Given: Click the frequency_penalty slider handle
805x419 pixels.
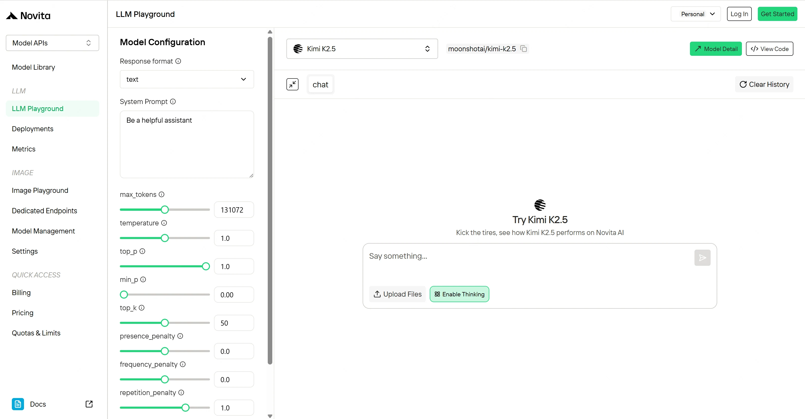Looking at the screenshot, I should pos(165,380).
